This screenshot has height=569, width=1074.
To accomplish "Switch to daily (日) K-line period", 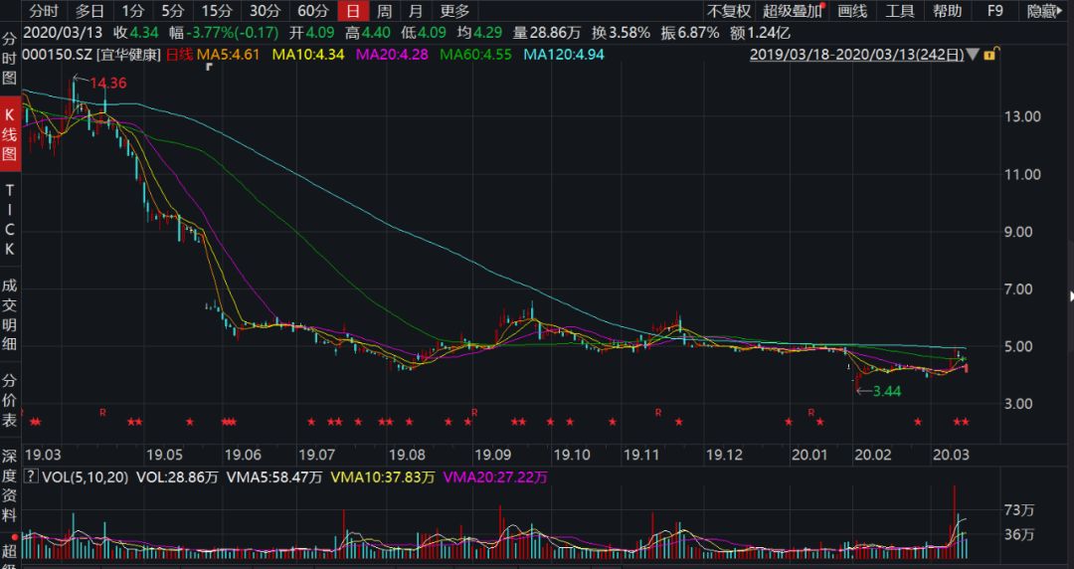I will coord(352,12).
